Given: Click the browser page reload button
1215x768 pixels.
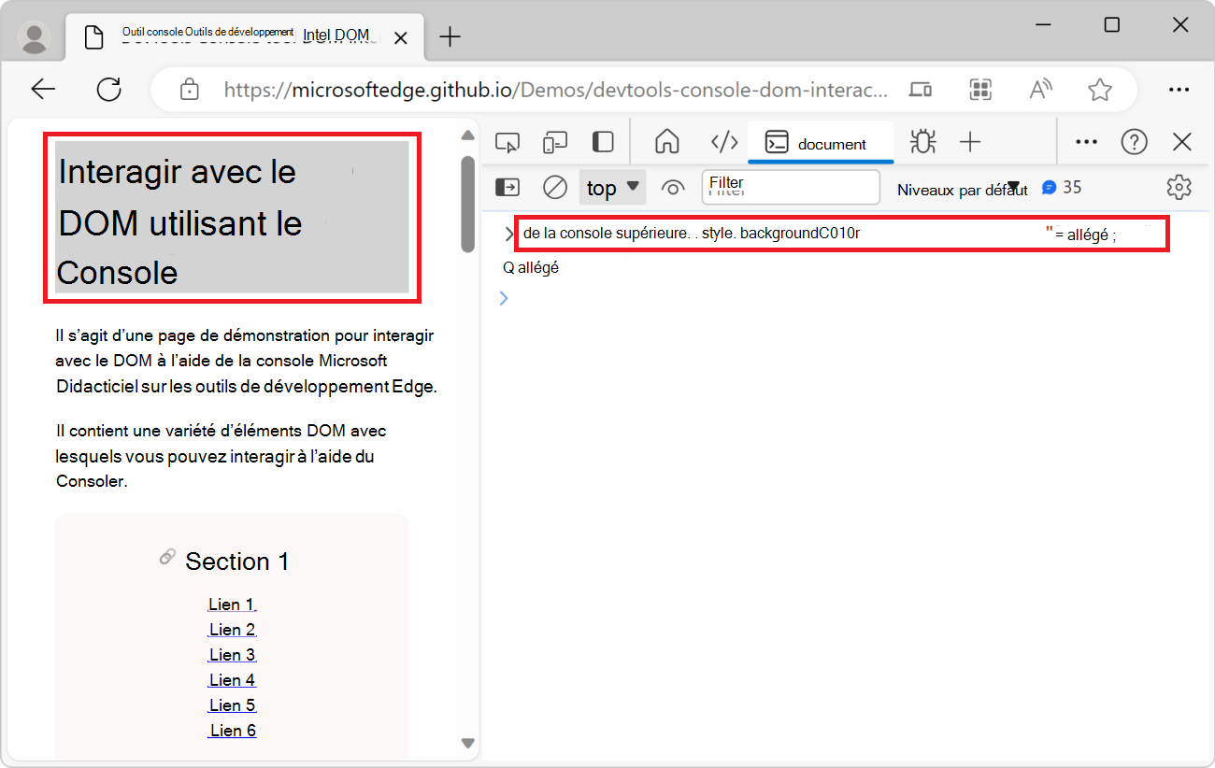Looking at the screenshot, I should (109, 89).
